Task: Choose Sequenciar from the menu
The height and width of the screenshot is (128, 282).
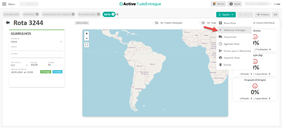Action: (235, 37)
